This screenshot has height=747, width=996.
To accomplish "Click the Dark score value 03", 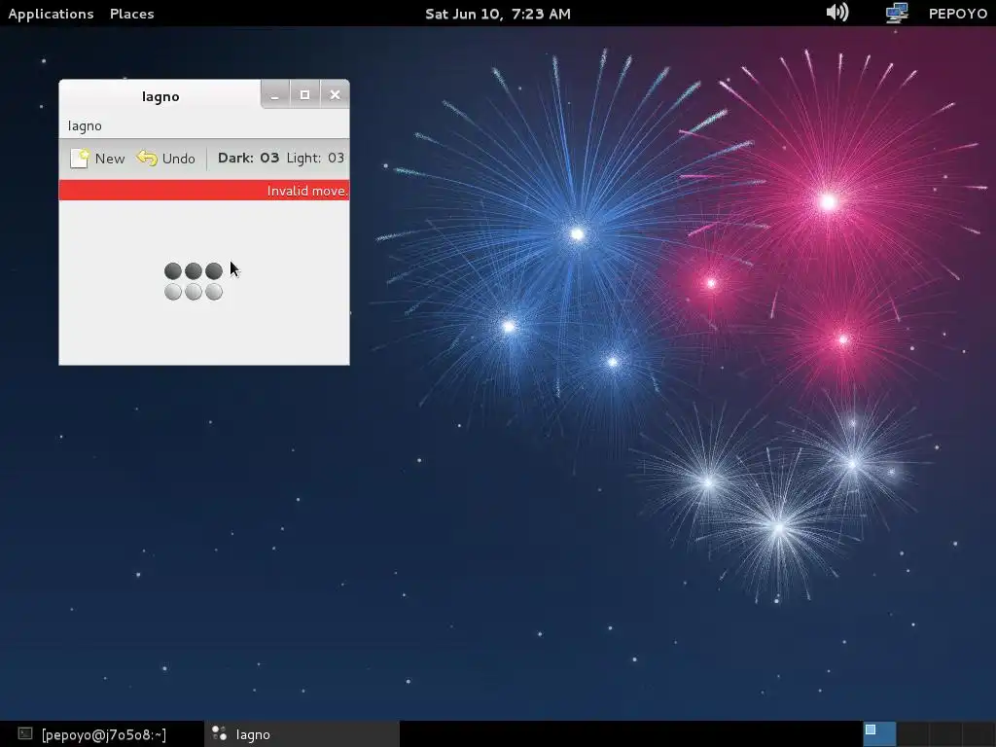I will tap(269, 158).
